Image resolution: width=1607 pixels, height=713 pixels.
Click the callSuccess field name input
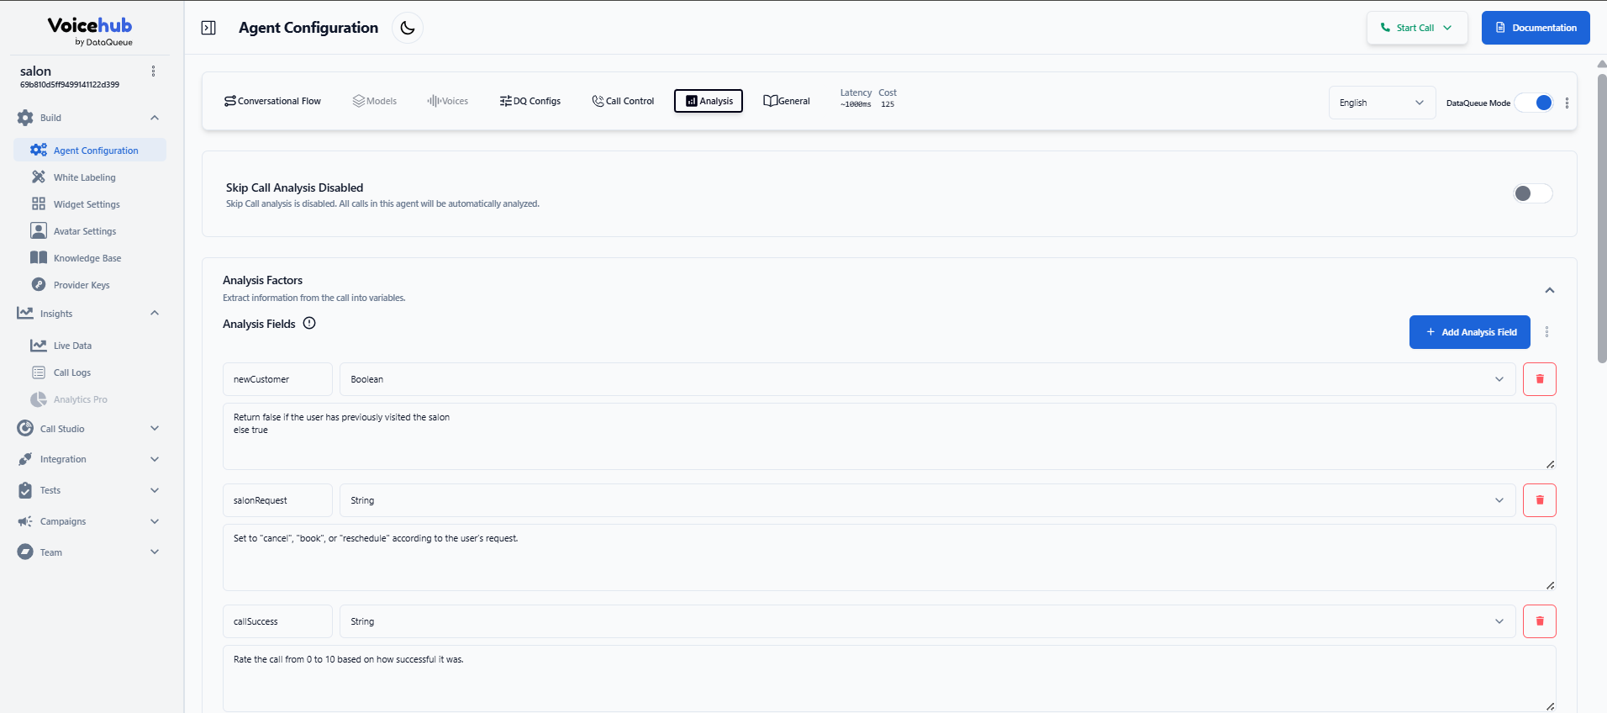tap(277, 621)
